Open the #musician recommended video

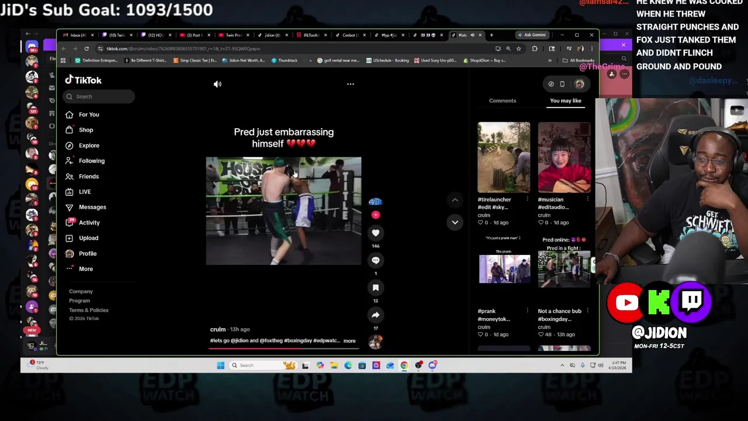coord(564,157)
